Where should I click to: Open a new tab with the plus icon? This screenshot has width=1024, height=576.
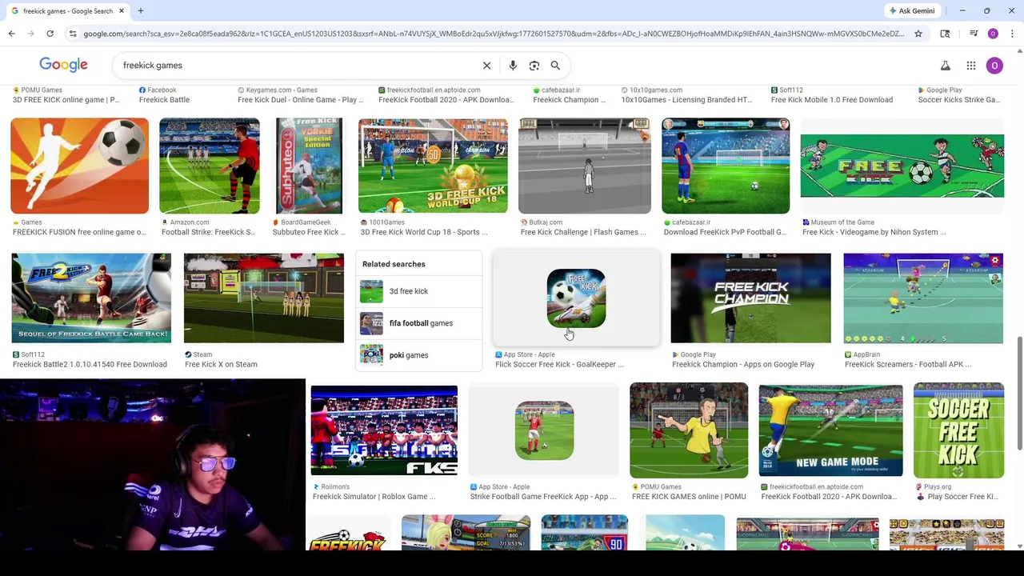pyautogui.click(x=141, y=10)
